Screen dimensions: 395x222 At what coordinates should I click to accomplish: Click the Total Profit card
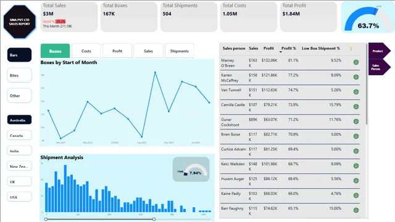tap(309, 17)
